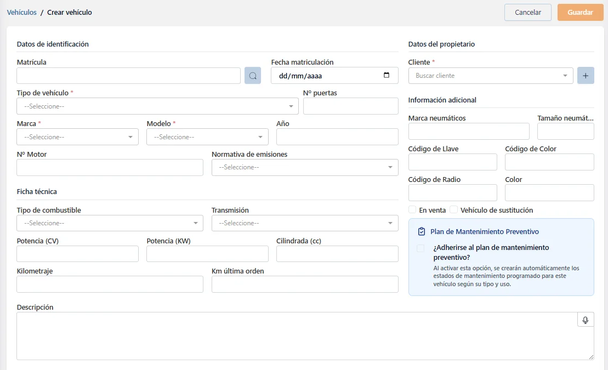Open the Marca dropdown list

pyautogui.click(x=77, y=137)
